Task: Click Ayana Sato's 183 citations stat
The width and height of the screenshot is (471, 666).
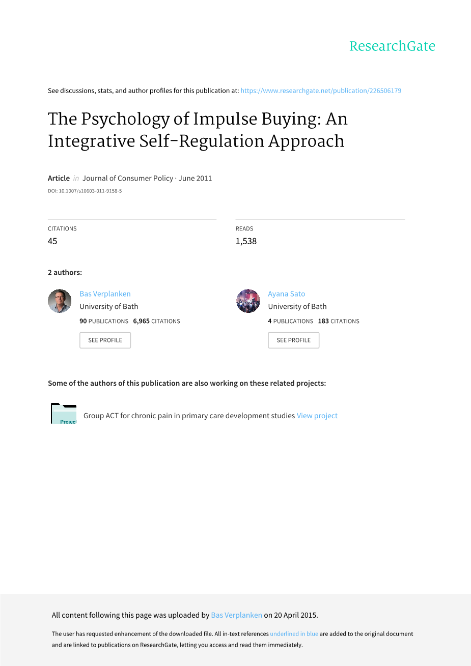Action: click(339, 321)
